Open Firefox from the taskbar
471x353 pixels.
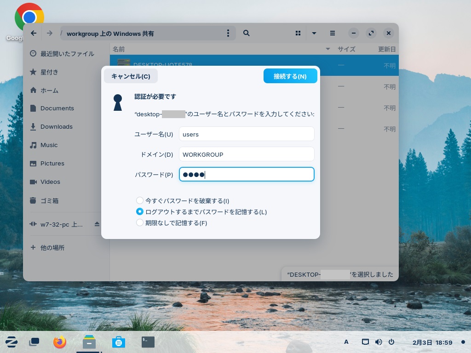tap(60, 342)
